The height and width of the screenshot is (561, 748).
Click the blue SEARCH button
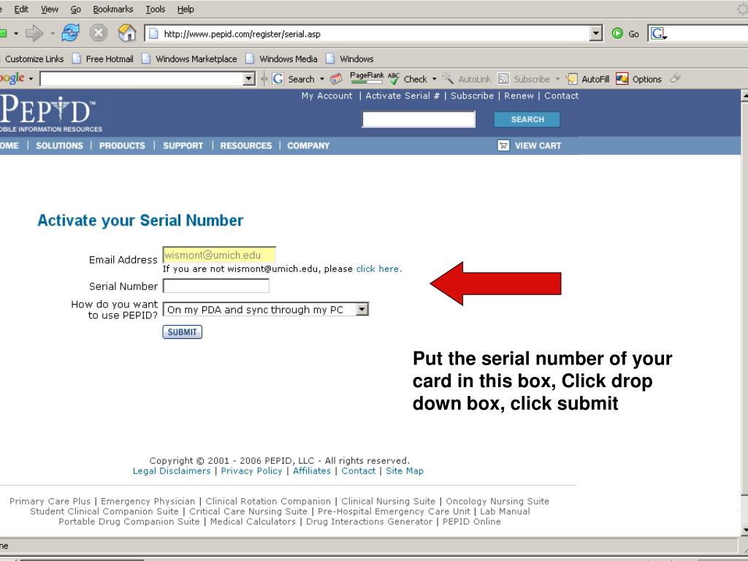tap(527, 119)
